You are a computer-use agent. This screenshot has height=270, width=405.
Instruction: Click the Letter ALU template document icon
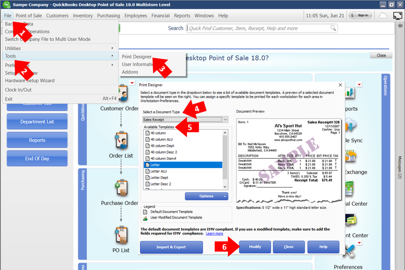(x=148, y=171)
